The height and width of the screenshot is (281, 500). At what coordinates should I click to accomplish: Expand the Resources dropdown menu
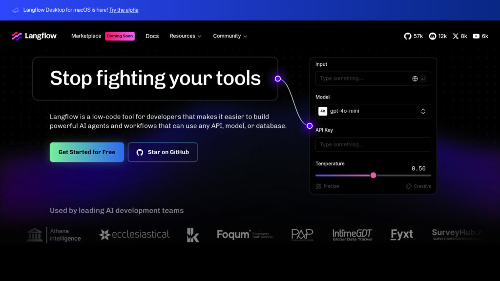coord(186,36)
